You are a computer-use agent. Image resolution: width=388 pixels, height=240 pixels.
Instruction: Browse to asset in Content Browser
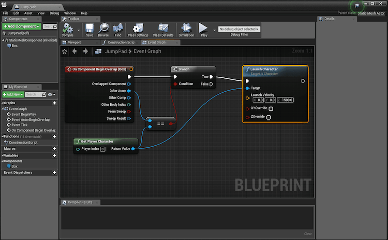point(103,30)
